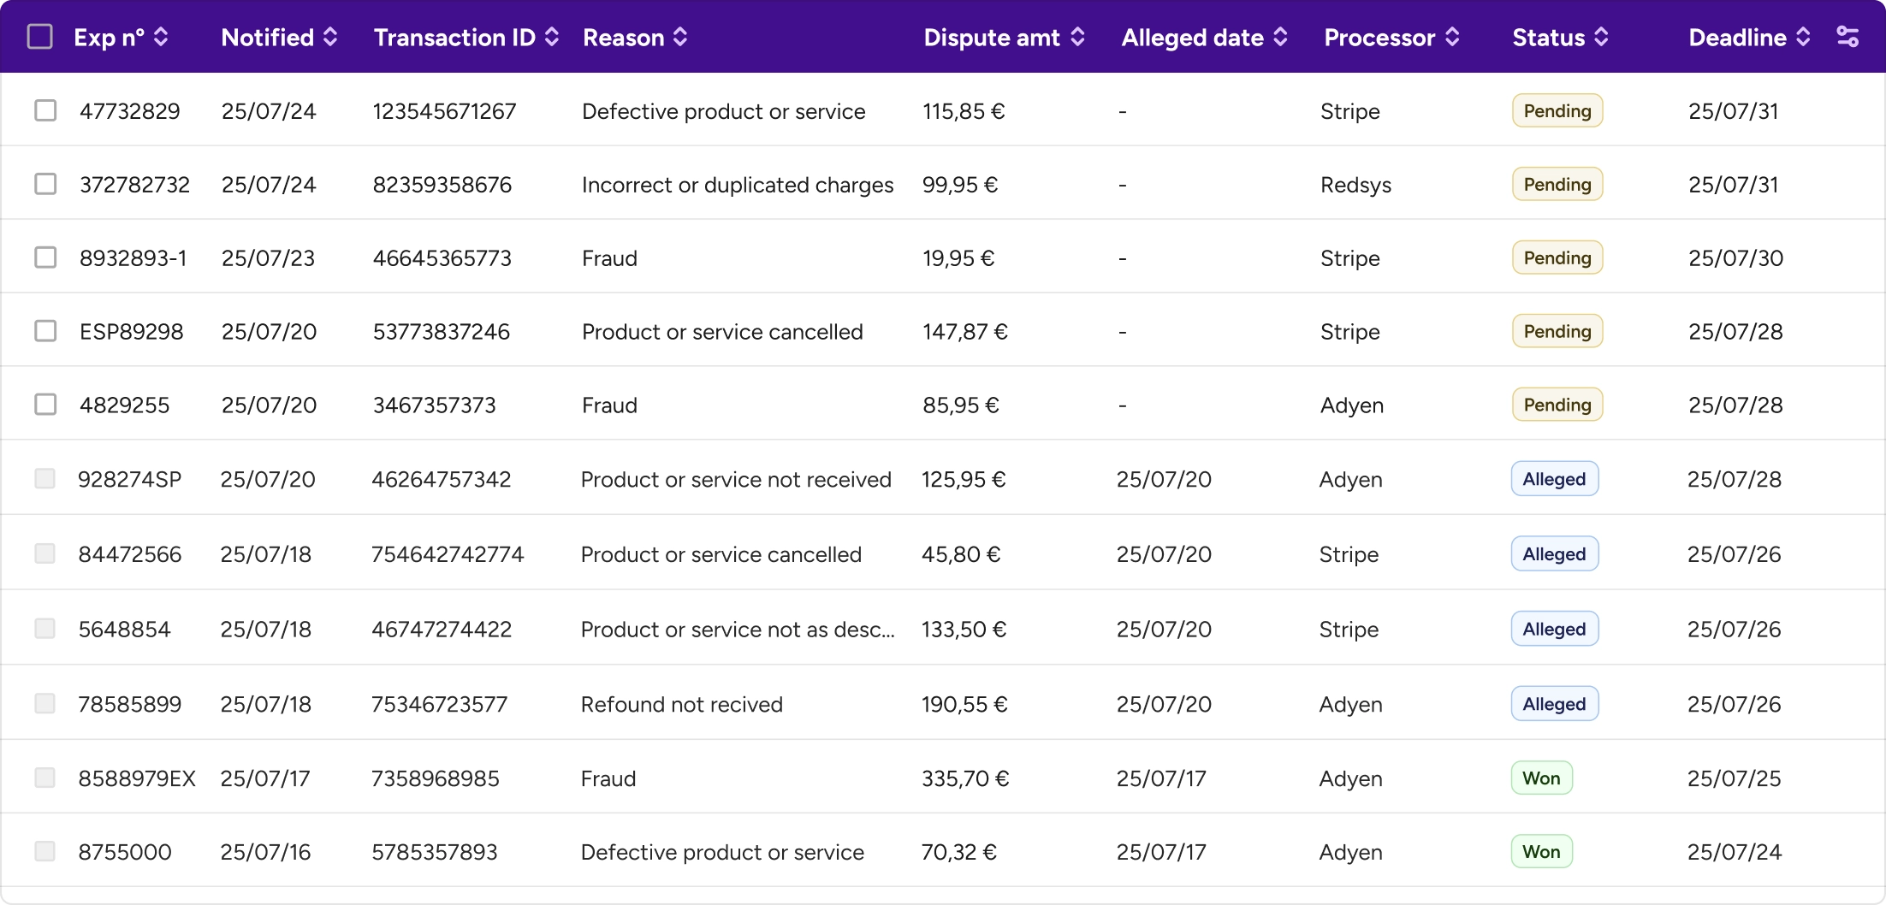The height and width of the screenshot is (905, 1886).
Task: Sort by Processor column
Action: 1451,37
